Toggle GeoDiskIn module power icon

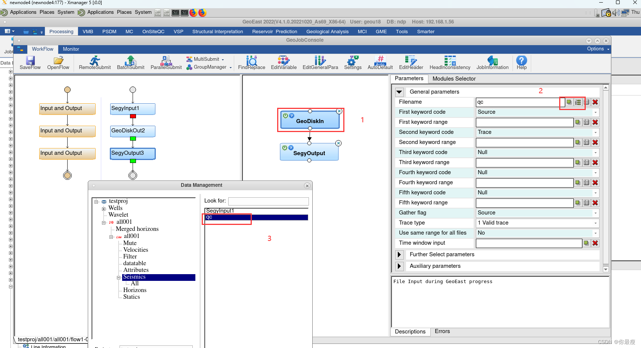click(285, 116)
